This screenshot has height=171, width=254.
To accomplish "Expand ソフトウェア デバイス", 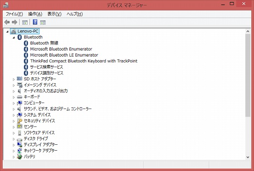I will (14, 133).
